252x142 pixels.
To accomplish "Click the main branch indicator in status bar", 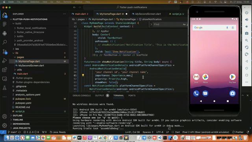I will tap(13, 132).
